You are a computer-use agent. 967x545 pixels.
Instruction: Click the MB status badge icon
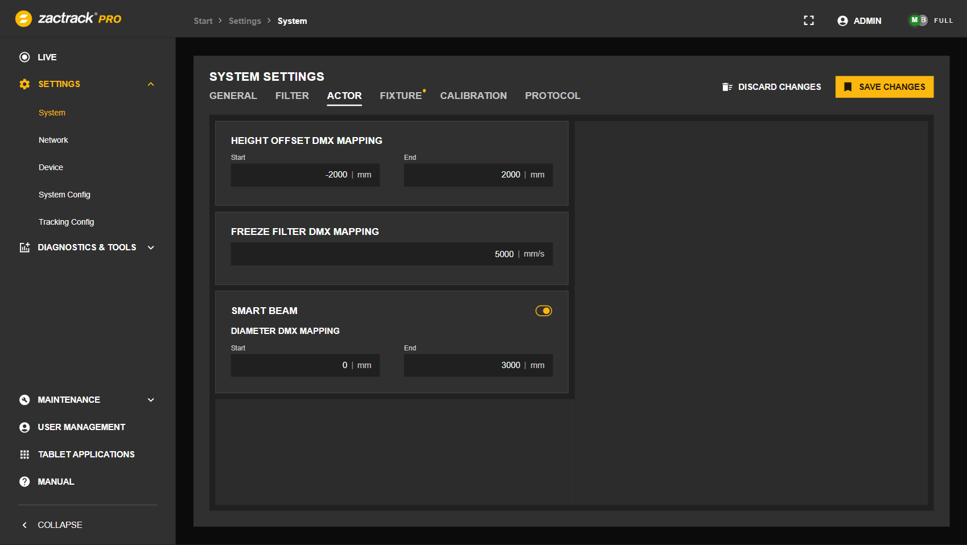click(x=918, y=20)
